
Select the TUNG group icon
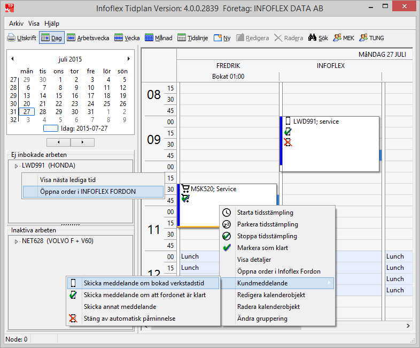click(363, 37)
